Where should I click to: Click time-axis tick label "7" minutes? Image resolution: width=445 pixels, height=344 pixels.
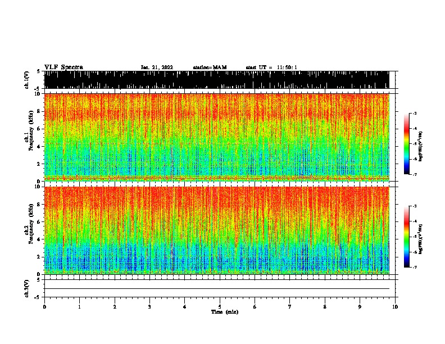[x=290, y=306]
